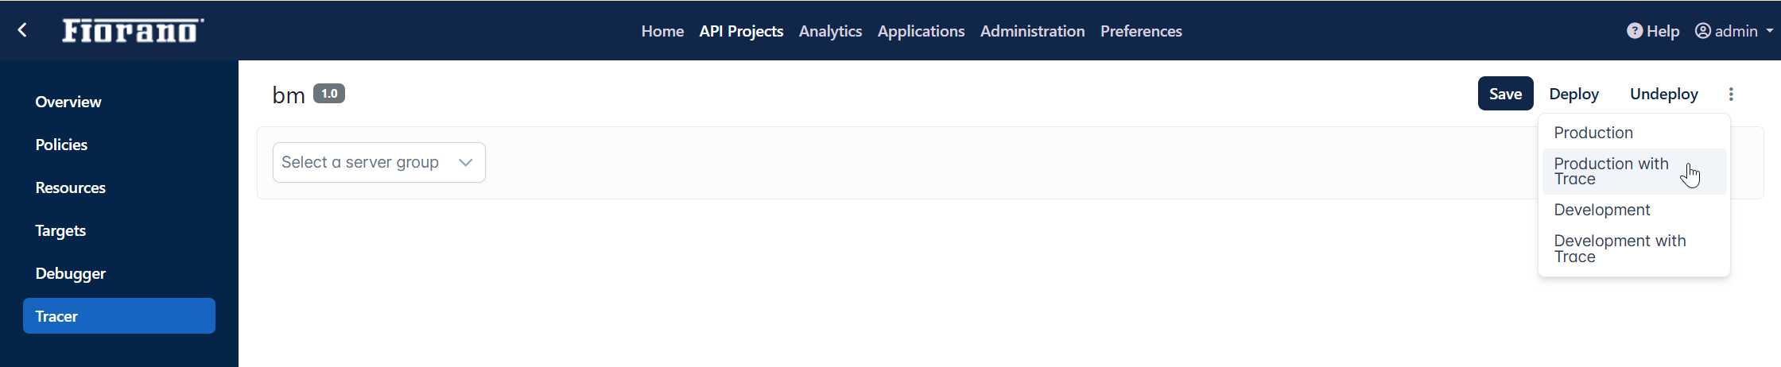
Task: Click the 1.0 version badge
Action: [329, 94]
